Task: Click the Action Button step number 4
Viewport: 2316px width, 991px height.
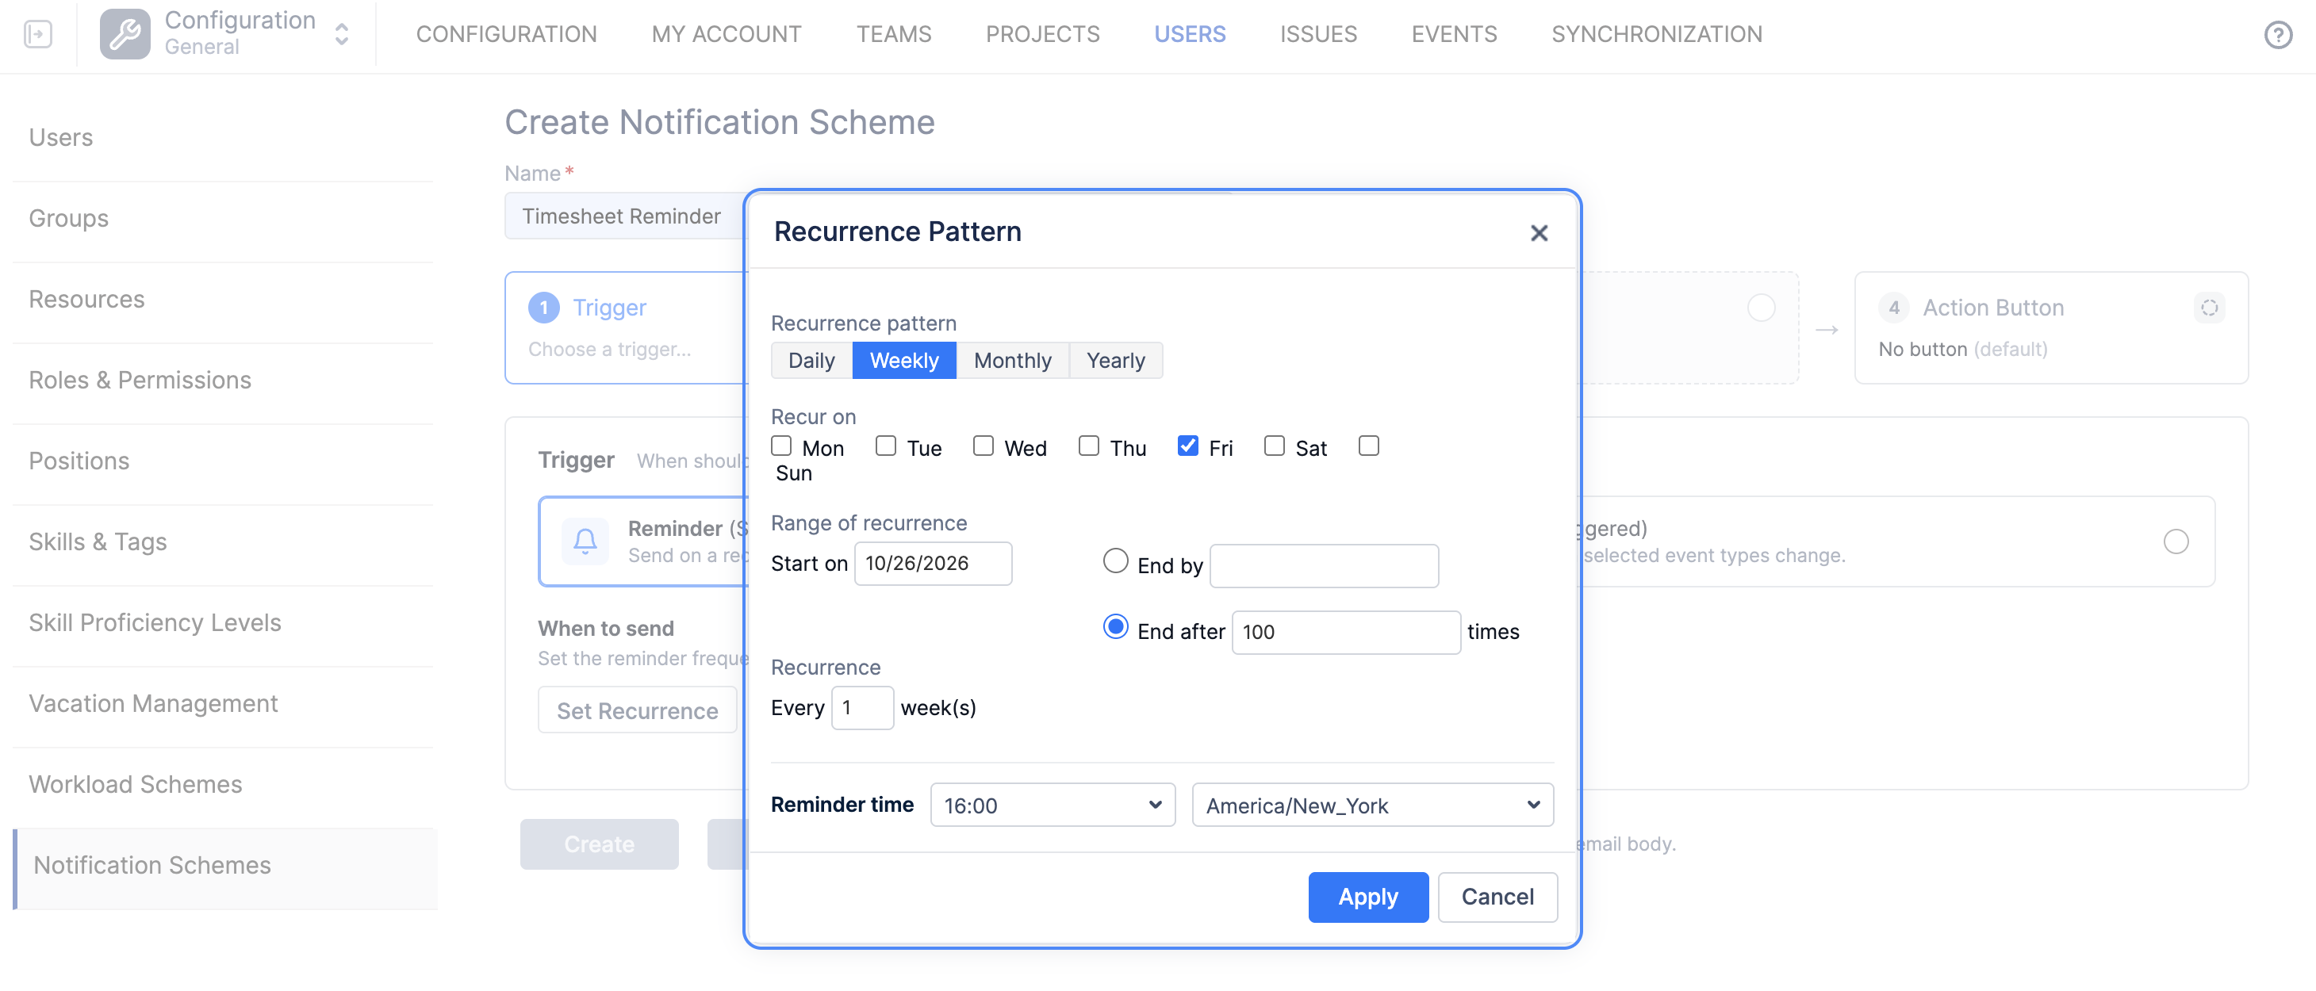Action: pyautogui.click(x=1893, y=308)
